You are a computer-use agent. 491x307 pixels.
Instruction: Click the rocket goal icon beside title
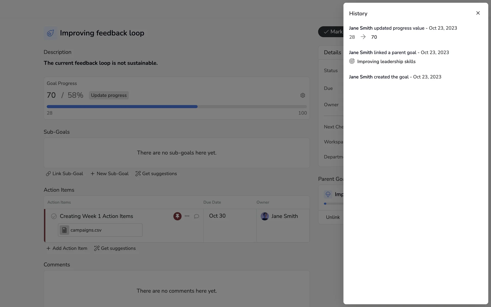(50, 33)
